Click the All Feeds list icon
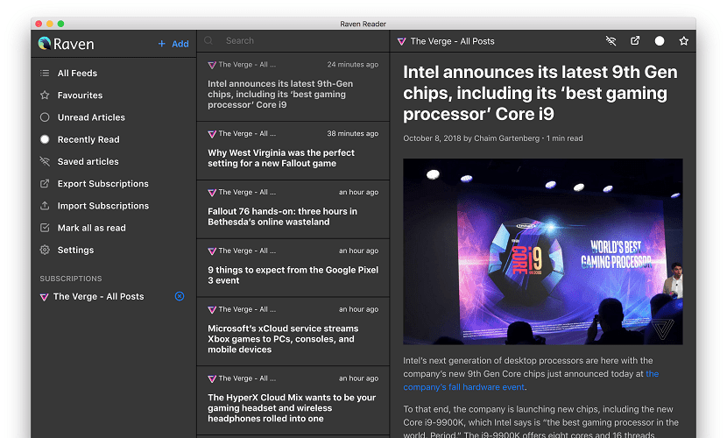This screenshot has width=727, height=438. pyautogui.click(x=45, y=74)
